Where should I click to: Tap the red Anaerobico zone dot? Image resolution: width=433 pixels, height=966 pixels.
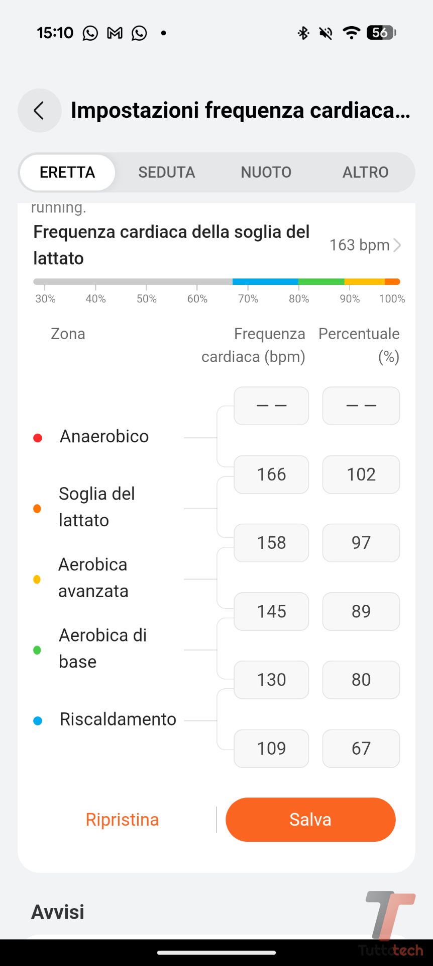38,438
